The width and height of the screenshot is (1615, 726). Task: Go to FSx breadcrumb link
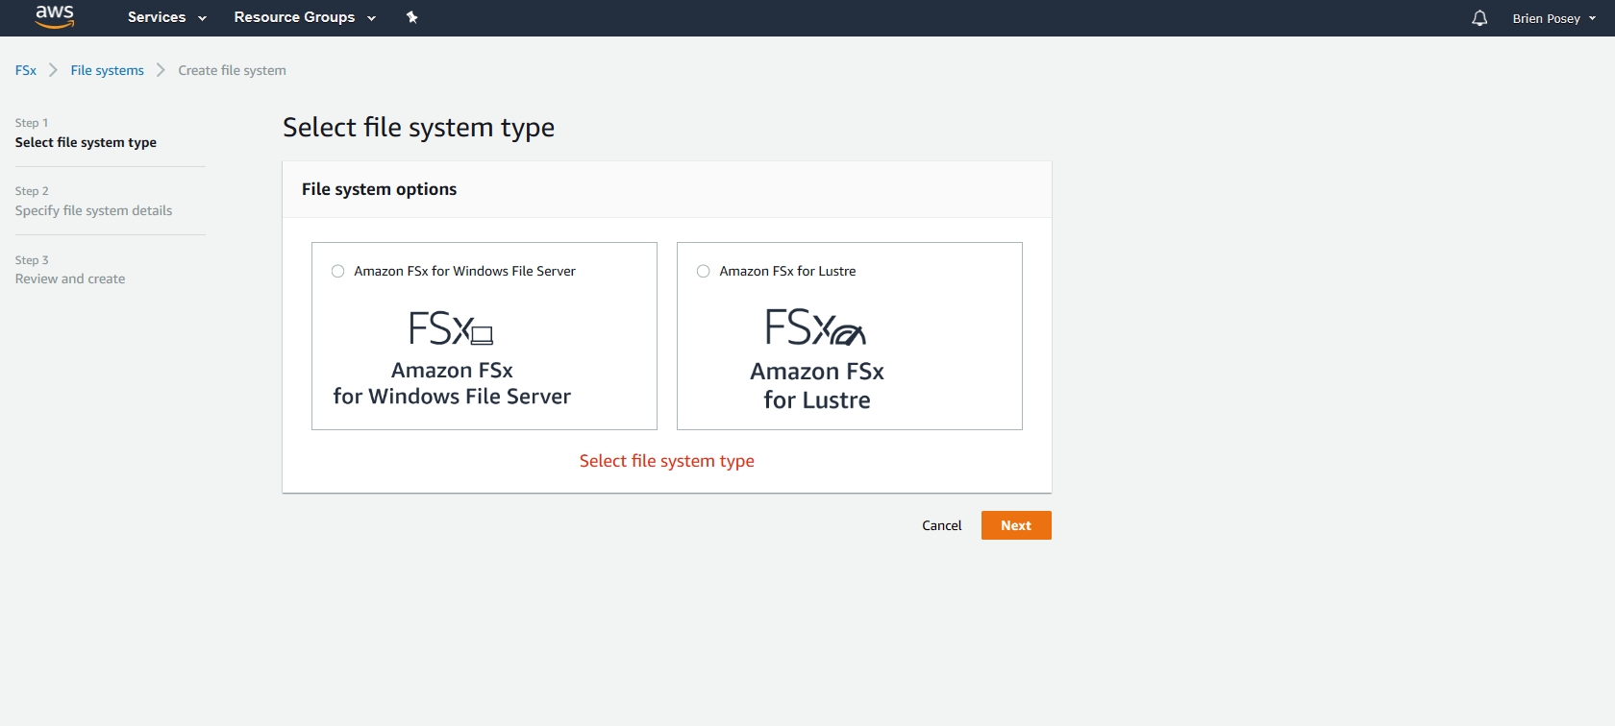tap(26, 70)
